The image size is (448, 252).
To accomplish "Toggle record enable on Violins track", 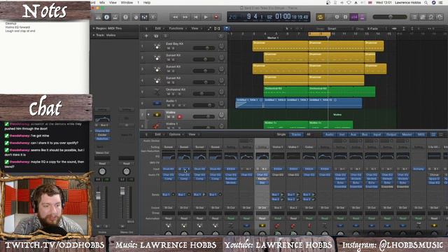I will tap(179, 117).
